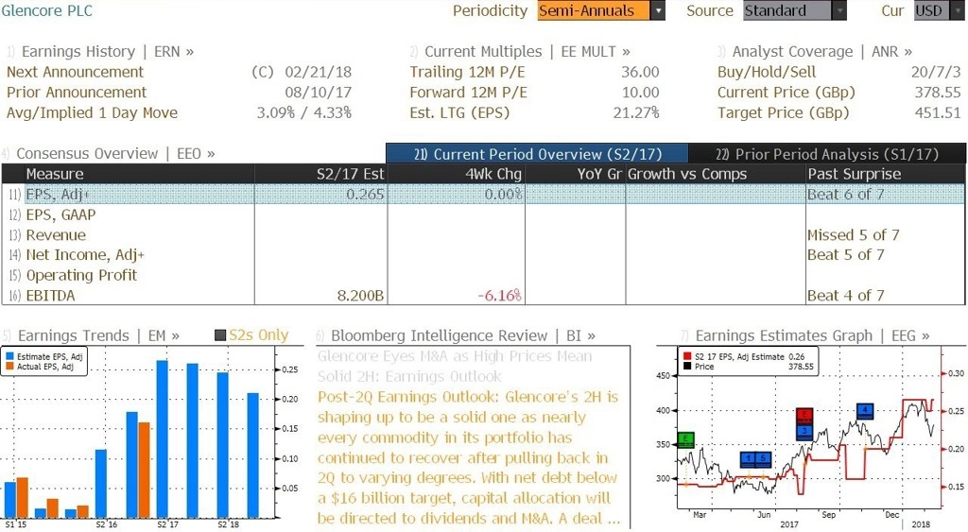
Task: Select the EPS, Adj+ measure row
Action: pos(483,195)
